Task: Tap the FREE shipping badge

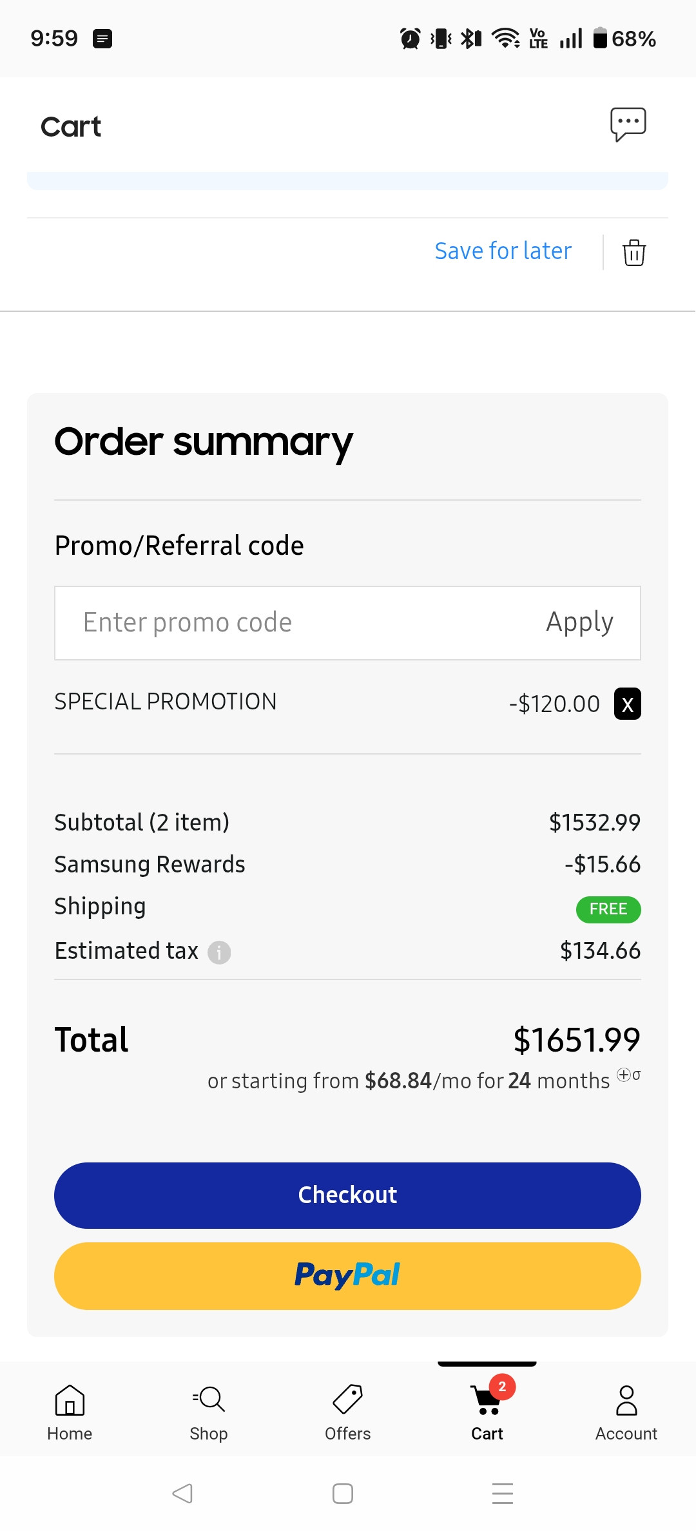Action: click(x=608, y=909)
